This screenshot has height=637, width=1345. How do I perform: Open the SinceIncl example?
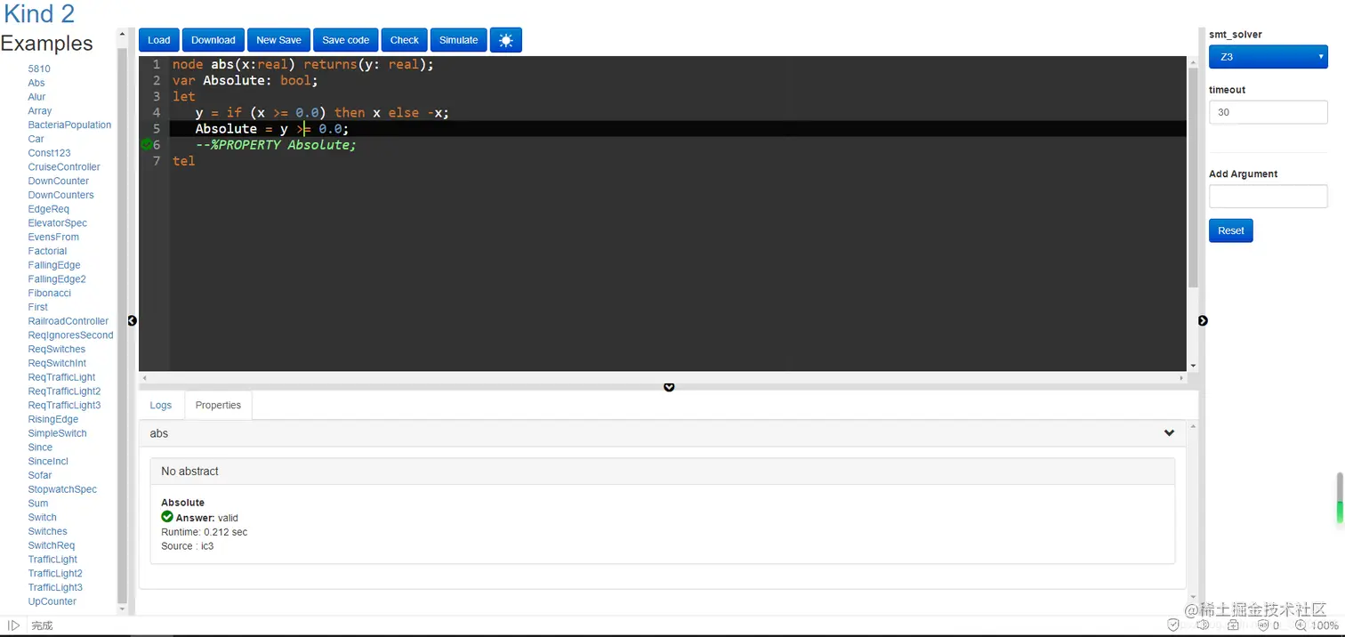coord(48,461)
